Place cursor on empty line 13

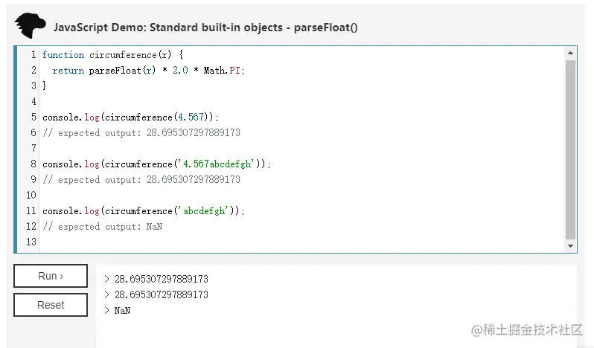tap(223, 242)
